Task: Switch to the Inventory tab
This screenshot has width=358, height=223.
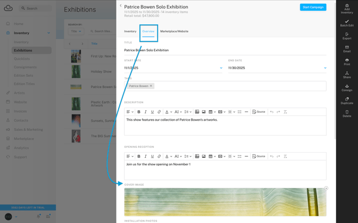Action: coord(130,31)
